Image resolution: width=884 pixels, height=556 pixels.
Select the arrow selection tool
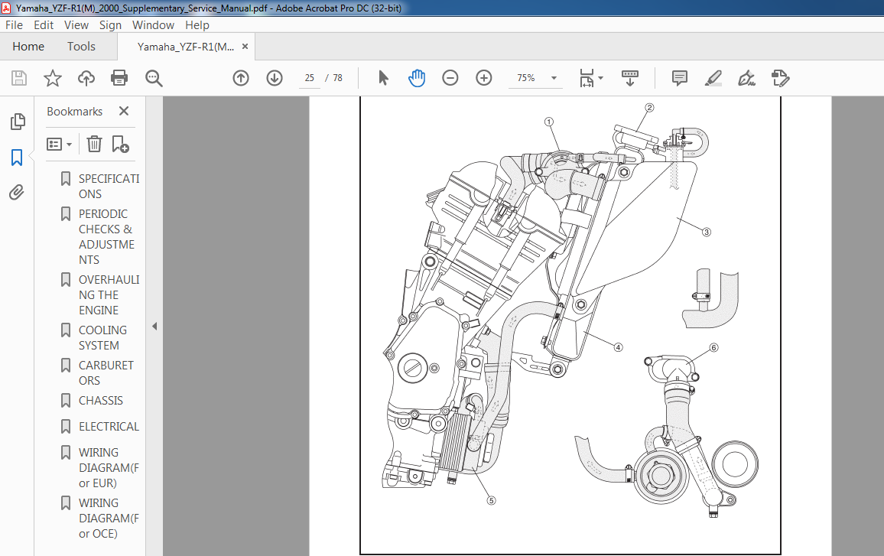383,78
